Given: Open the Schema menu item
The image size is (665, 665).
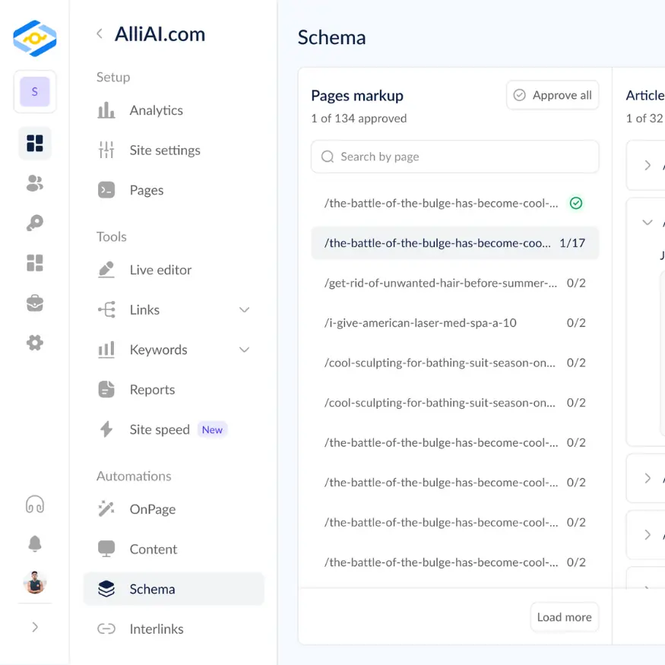Looking at the screenshot, I should 152,589.
